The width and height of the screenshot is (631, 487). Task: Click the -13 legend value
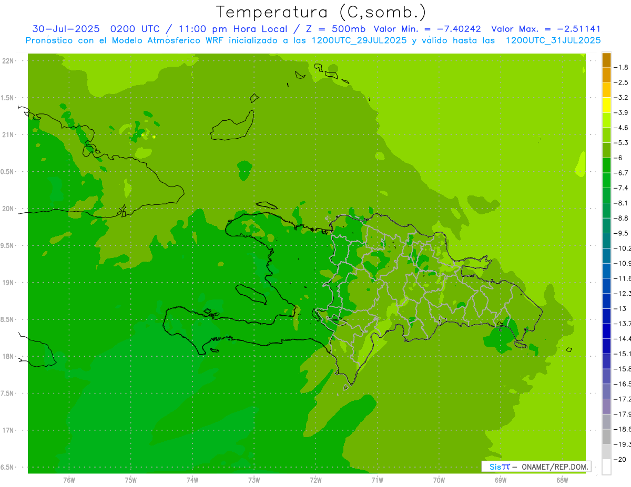click(x=620, y=308)
